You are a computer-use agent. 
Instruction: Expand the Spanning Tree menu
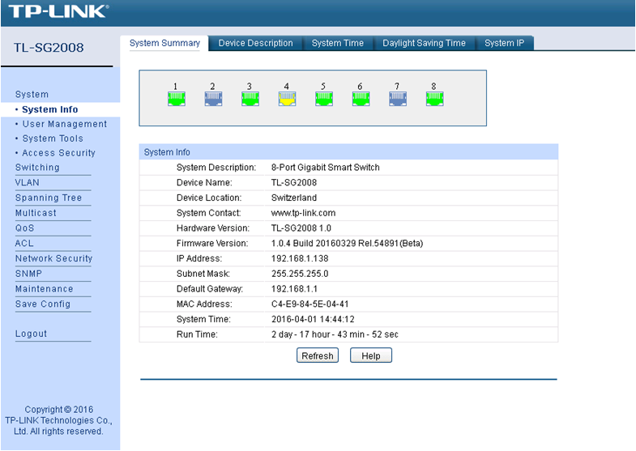49,198
